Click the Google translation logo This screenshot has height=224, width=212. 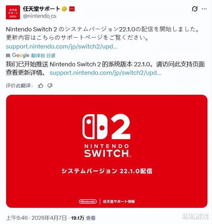coord(21,56)
